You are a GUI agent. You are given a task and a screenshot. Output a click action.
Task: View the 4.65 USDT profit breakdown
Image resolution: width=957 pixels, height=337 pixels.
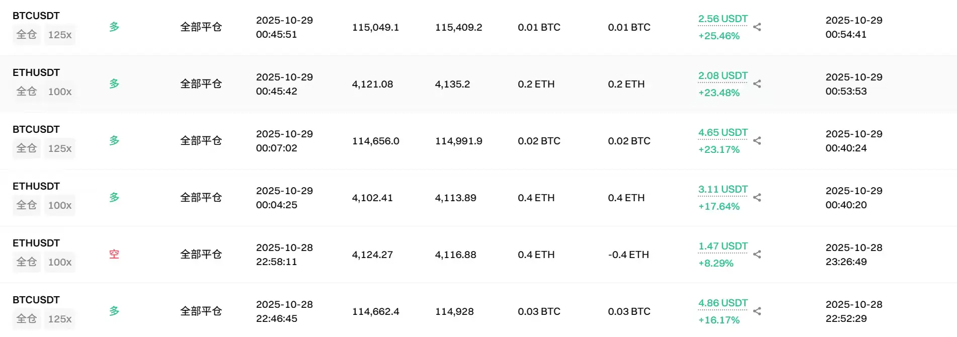pyautogui.click(x=723, y=133)
